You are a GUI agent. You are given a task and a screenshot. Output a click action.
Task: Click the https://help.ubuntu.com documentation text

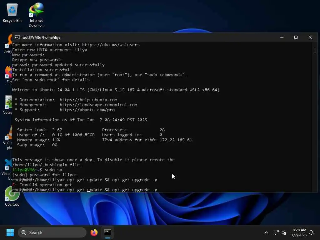88,100
